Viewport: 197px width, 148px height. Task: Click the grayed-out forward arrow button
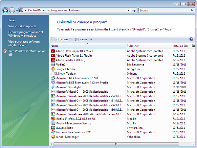pos(12,10)
